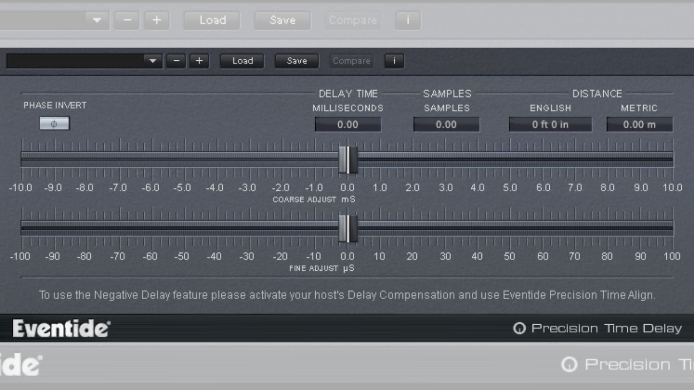Click the dark Load button
This screenshot has width=694, height=390.
coord(242,61)
